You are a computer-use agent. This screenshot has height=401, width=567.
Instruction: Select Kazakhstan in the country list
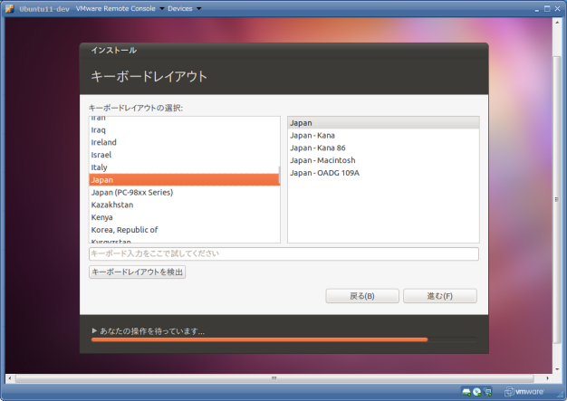point(185,205)
